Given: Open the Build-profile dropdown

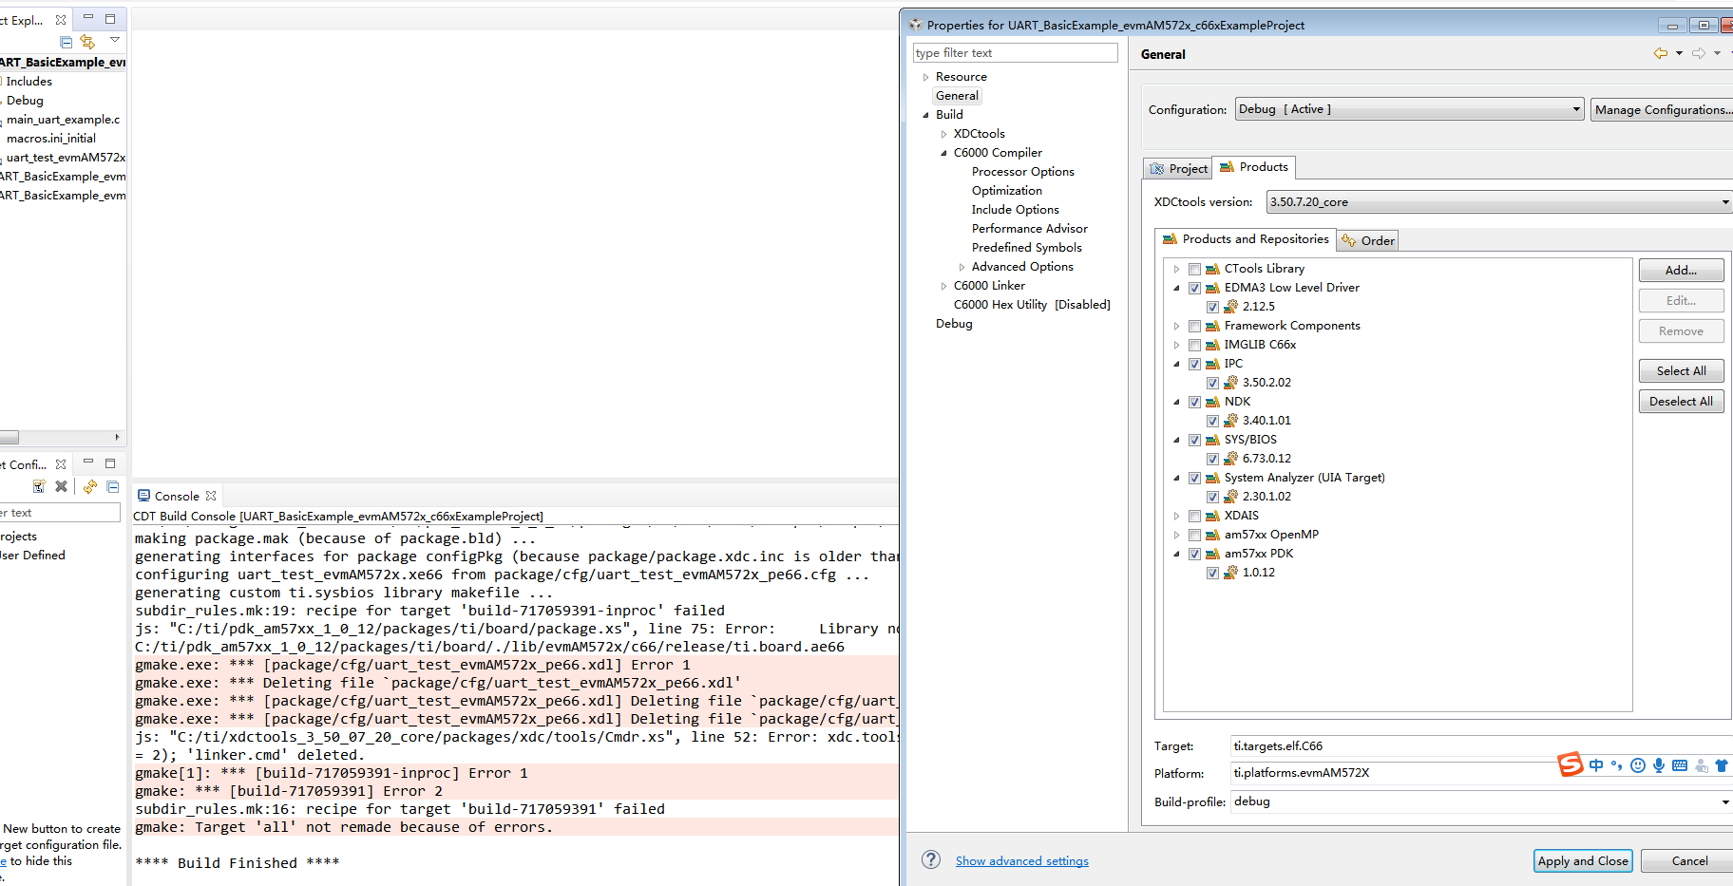Looking at the screenshot, I should click(1481, 801).
